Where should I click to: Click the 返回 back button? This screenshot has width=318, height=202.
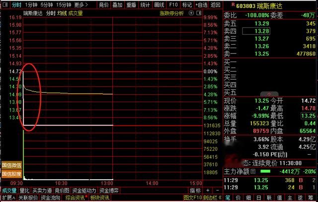tap(215, 4)
